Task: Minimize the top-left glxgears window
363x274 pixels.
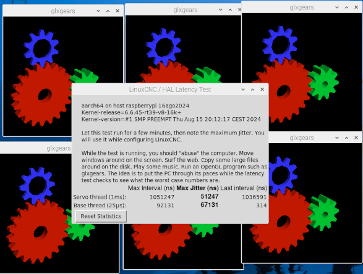Action: 98,11
